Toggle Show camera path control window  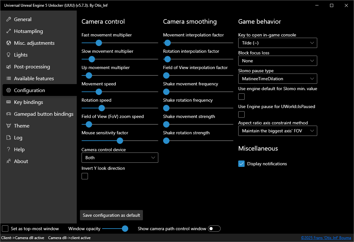point(214,229)
